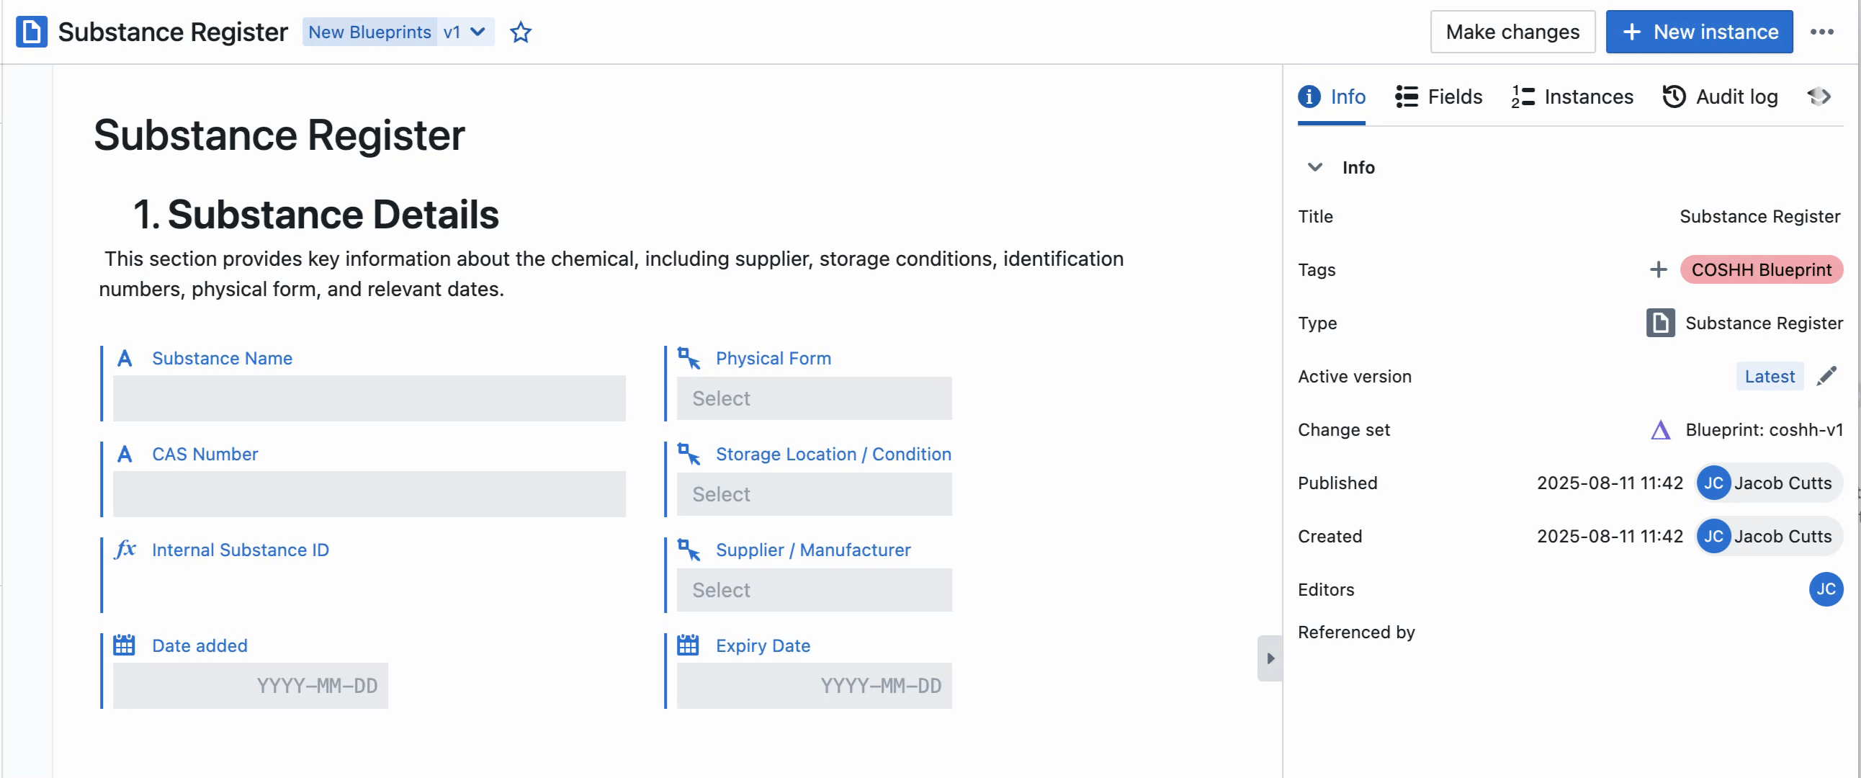Open the v1 version dropdown
The image size is (1861, 778).
pyautogui.click(x=465, y=32)
